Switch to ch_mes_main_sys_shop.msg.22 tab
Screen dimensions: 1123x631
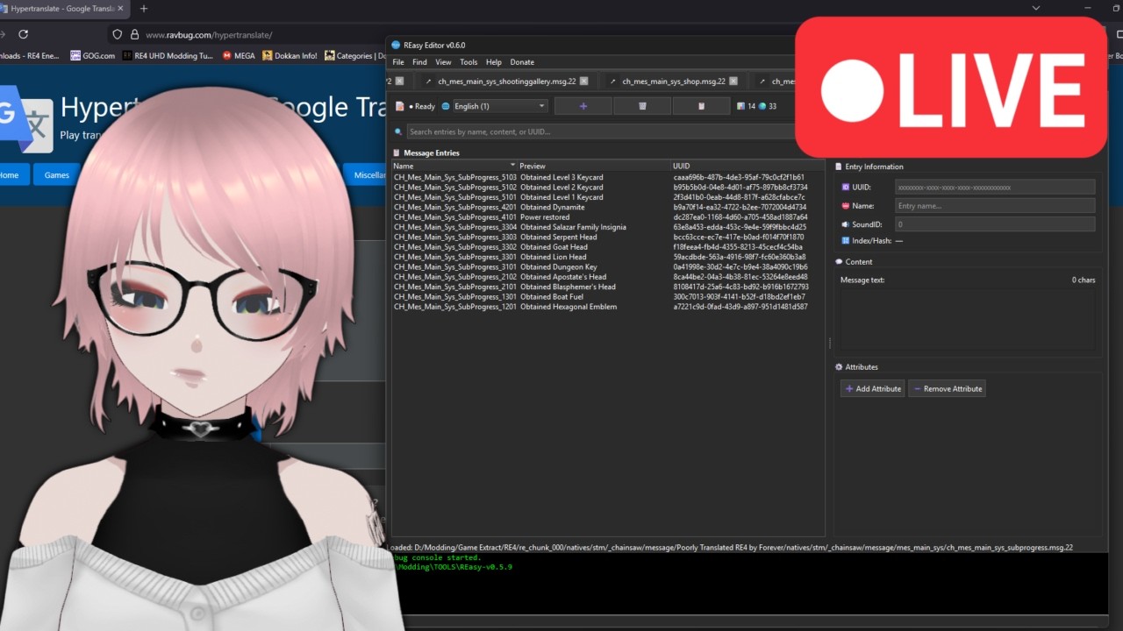click(674, 81)
